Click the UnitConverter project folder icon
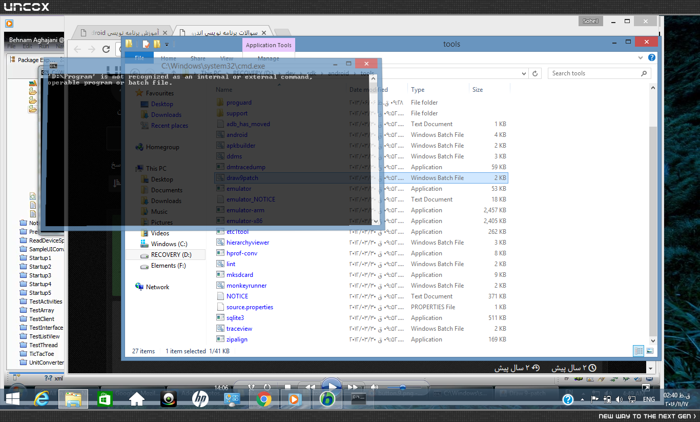This screenshot has height=422, width=700. tap(23, 363)
